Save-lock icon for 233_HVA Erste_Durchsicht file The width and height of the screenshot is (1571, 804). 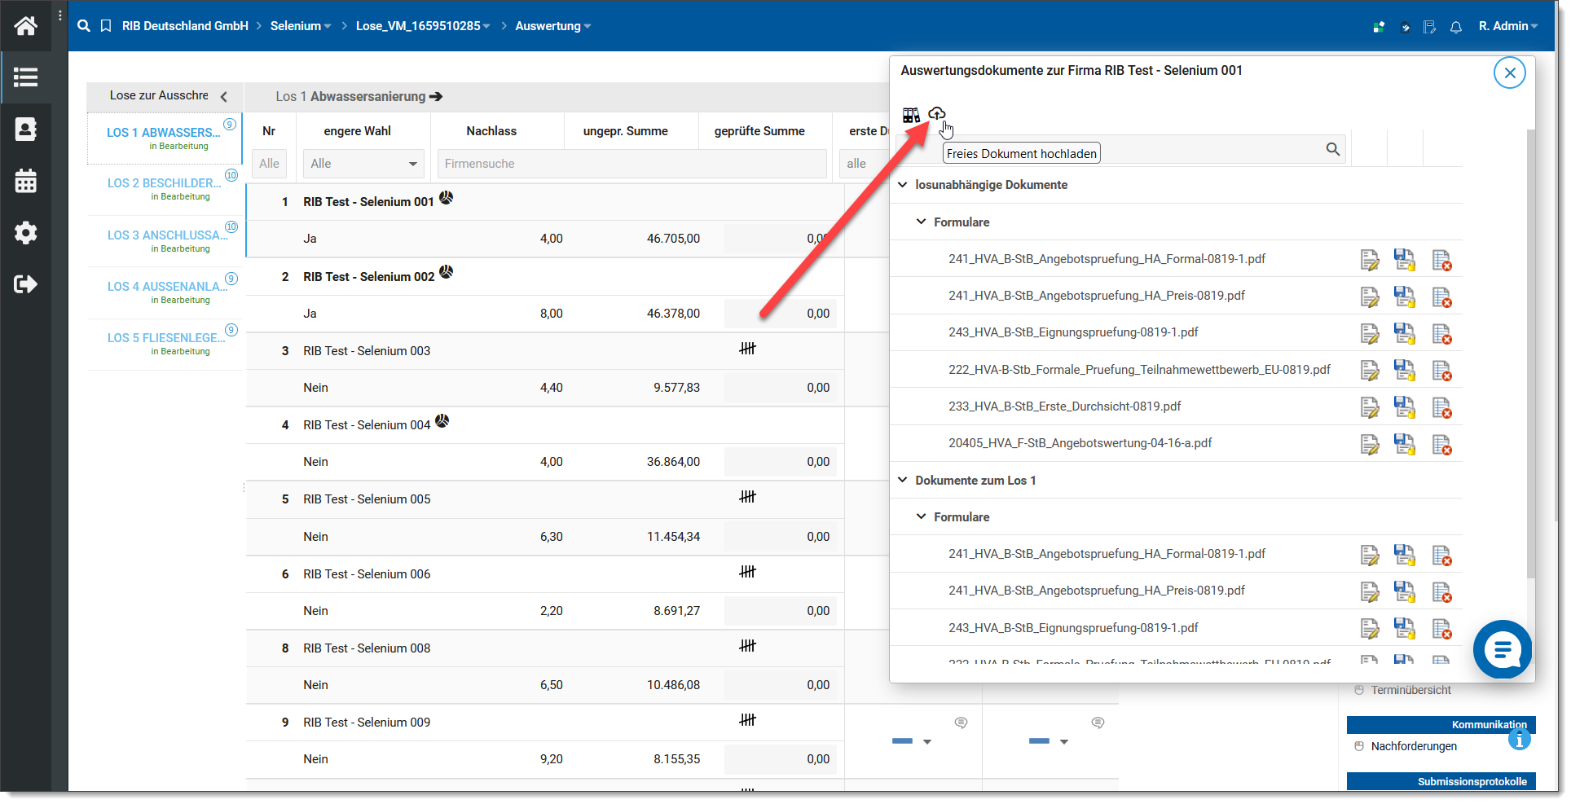coord(1405,407)
